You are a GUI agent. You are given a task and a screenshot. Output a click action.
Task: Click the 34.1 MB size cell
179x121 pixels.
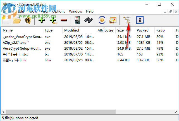pos(124,37)
